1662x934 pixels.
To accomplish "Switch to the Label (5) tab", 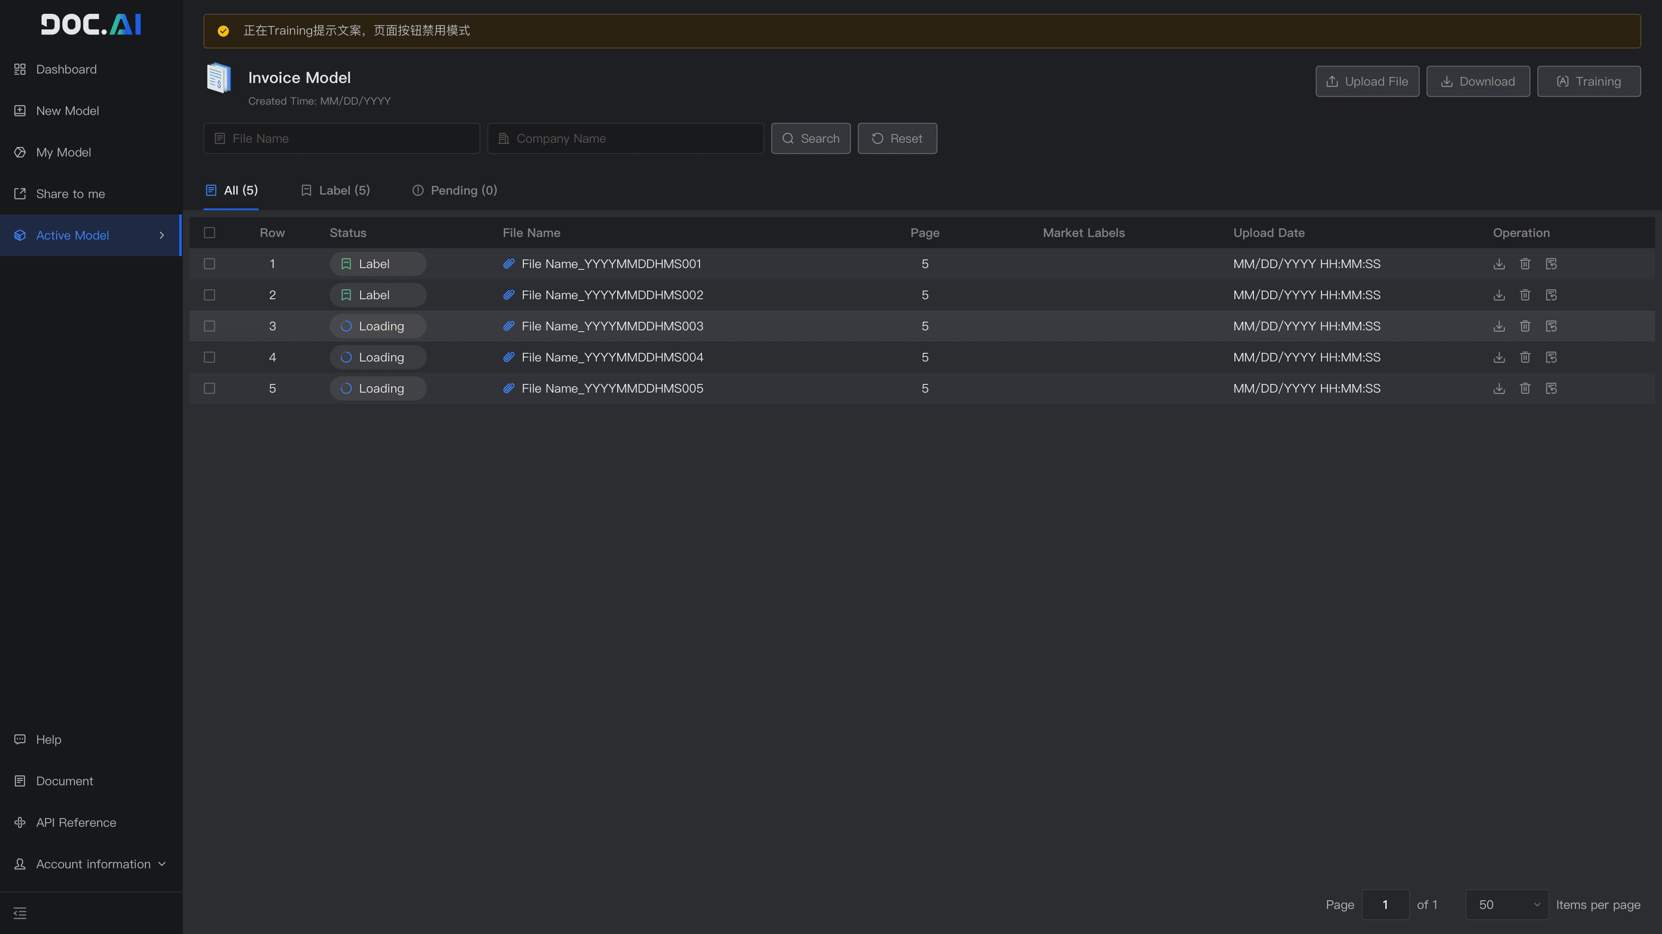I will point(335,190).
